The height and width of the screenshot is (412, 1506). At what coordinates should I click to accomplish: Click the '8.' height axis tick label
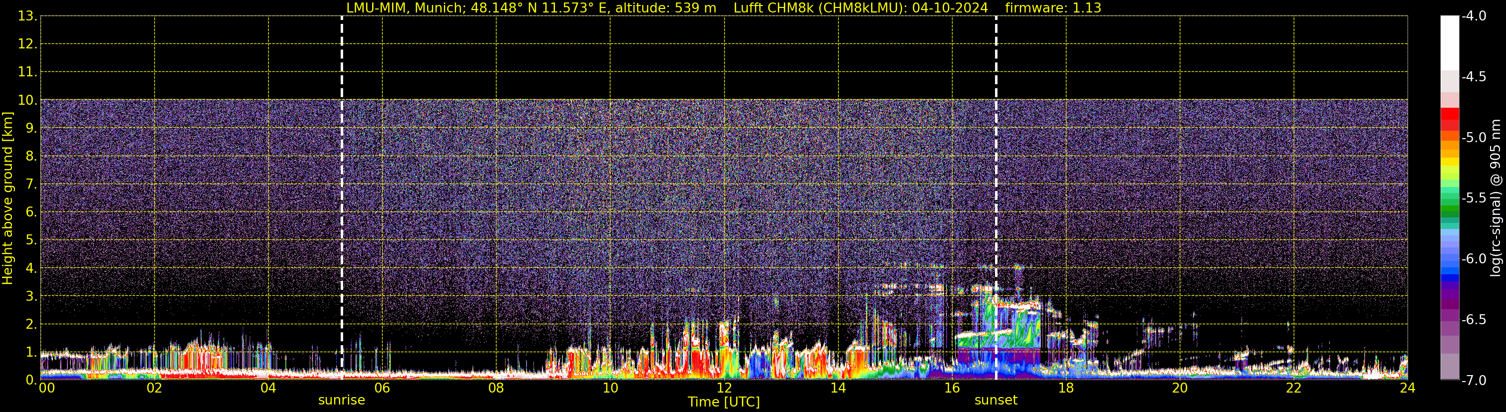click(31, 157)
